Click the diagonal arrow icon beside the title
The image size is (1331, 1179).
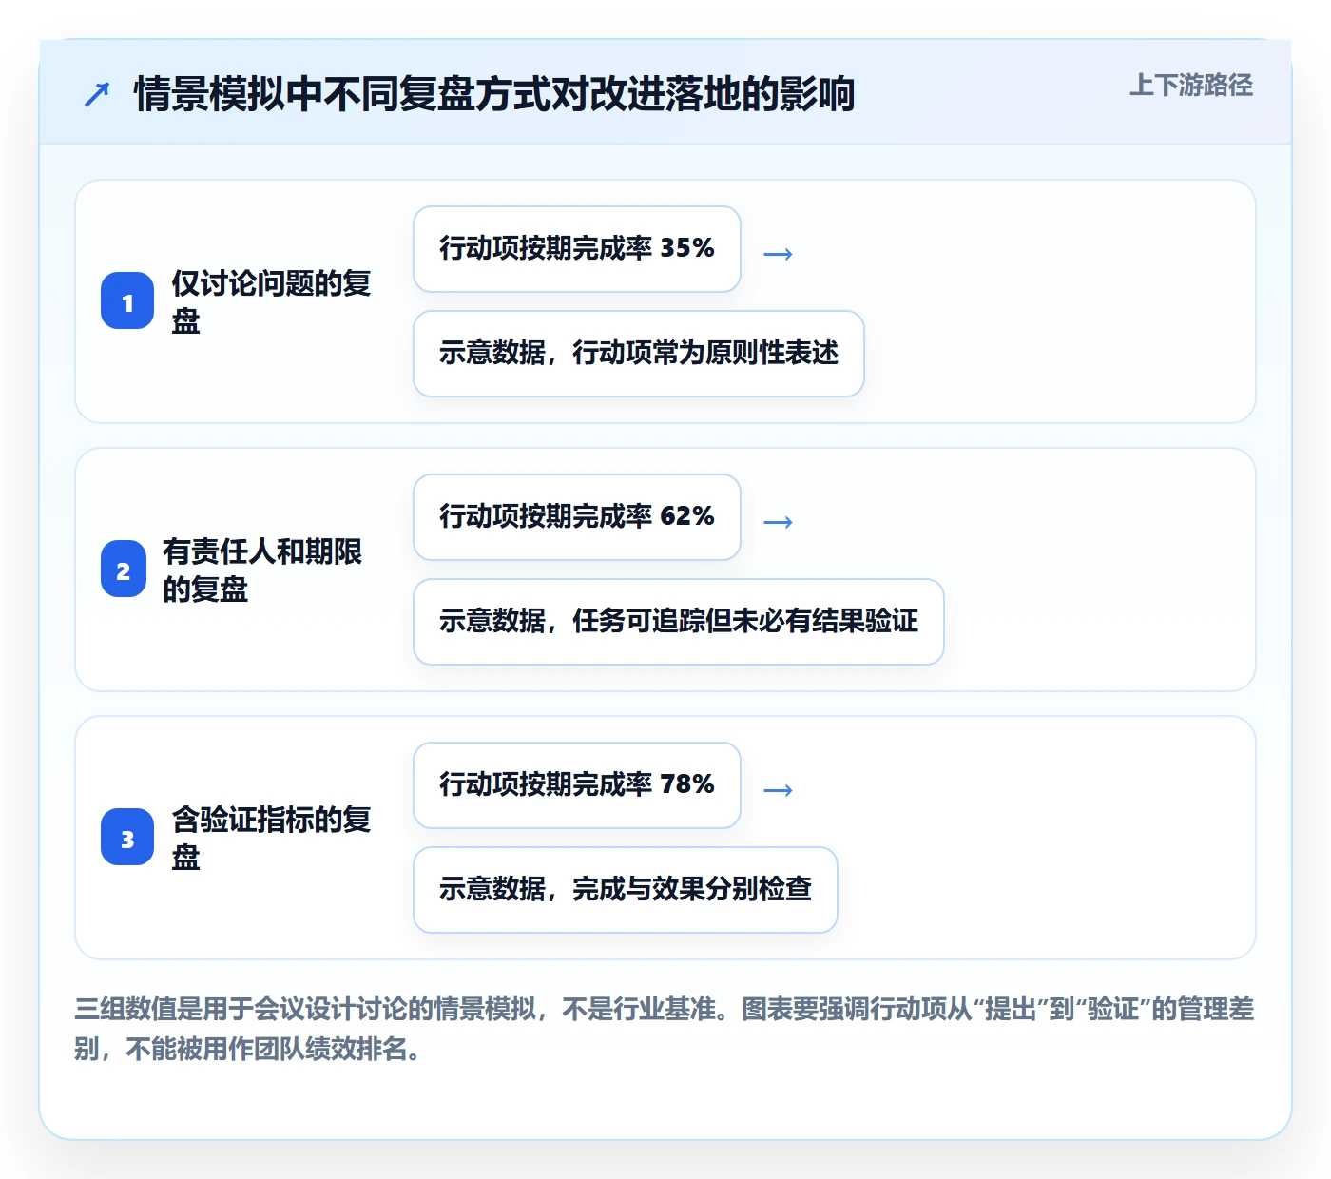click(x=97, y=94)
